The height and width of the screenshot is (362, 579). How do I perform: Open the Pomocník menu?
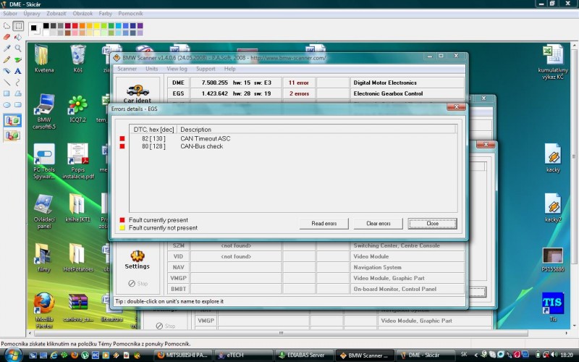point(130,13)
